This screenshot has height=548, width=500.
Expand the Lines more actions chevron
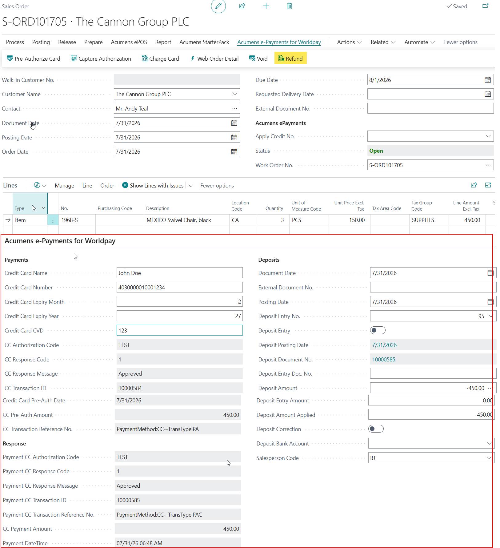point(191,186)
